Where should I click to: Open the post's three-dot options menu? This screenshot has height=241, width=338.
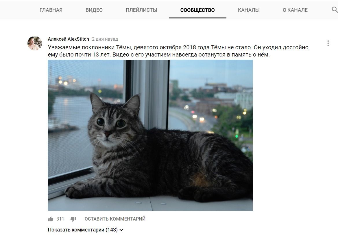click(x=328, y=43)
